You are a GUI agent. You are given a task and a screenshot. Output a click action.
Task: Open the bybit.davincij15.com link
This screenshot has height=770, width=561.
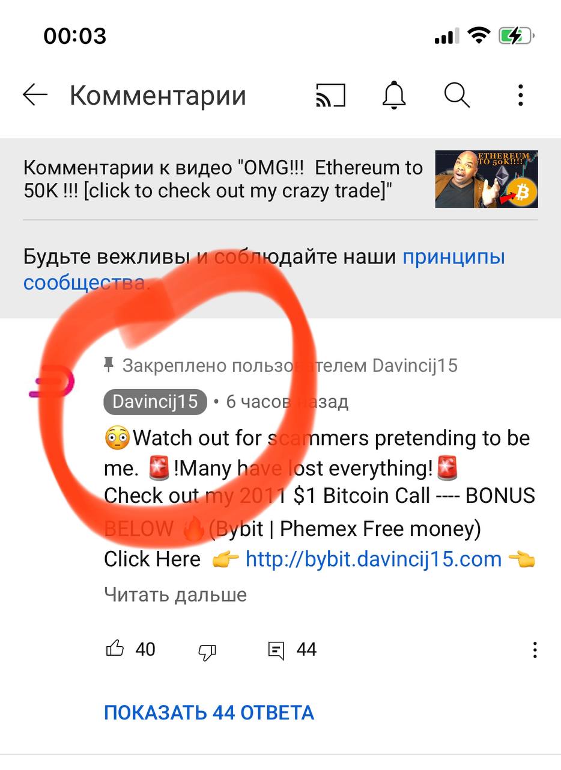click(x=374, y=559)
